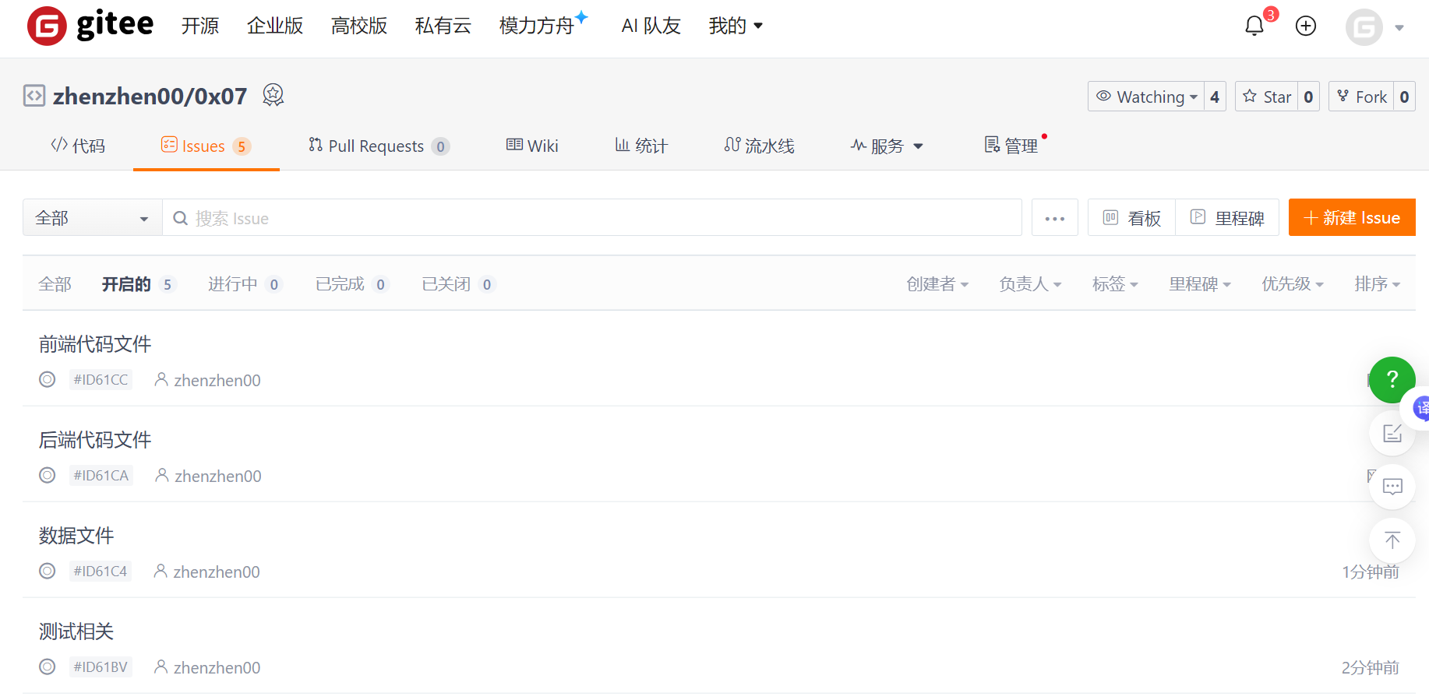1429x700 pixels.
Task: Click search magnifier icon in Issue search
Action: click(180, 218)
